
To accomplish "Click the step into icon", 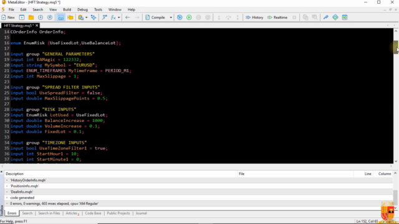I will [x=219, y=17].
